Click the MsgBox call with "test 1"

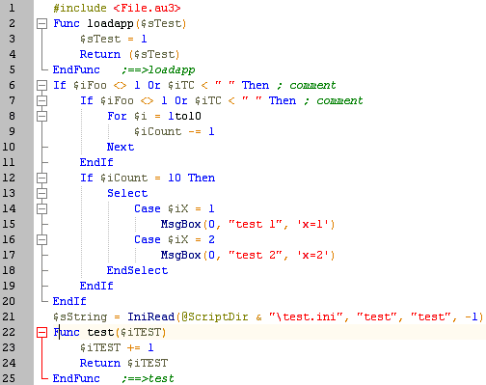click(248, 224)
